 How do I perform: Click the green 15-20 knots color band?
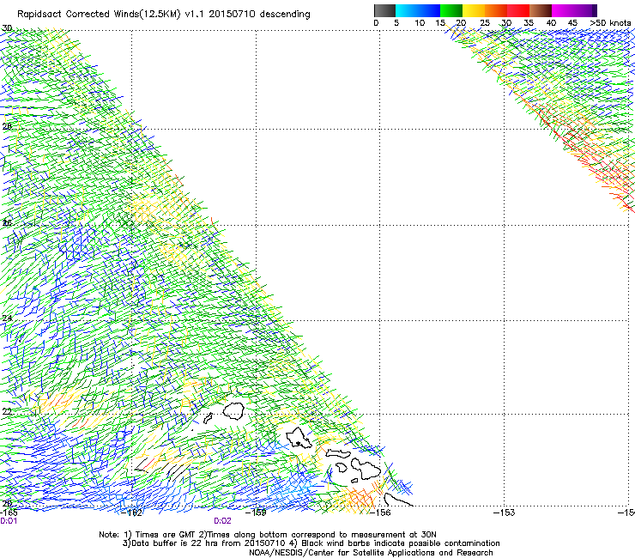451,10
